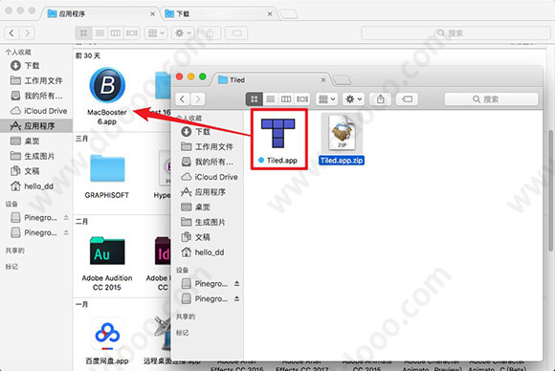Screen dimensions: 555x371
Task: Close the Tiled tab
Action: 323,80
